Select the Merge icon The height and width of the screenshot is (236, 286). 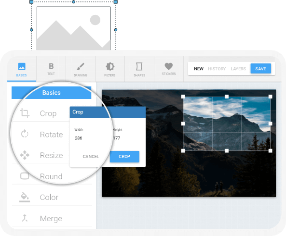[x=25, y=218]
